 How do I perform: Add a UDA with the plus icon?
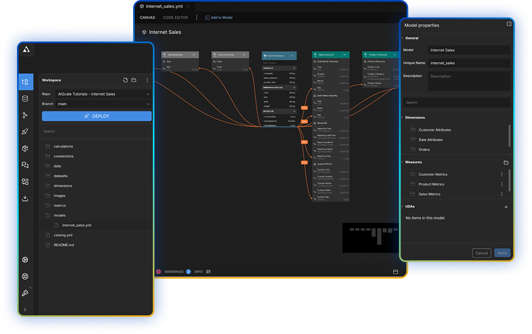coord(506,207)
